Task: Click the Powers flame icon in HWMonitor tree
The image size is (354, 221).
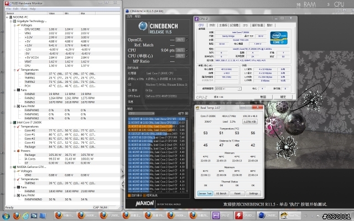Action: (18, 151)
